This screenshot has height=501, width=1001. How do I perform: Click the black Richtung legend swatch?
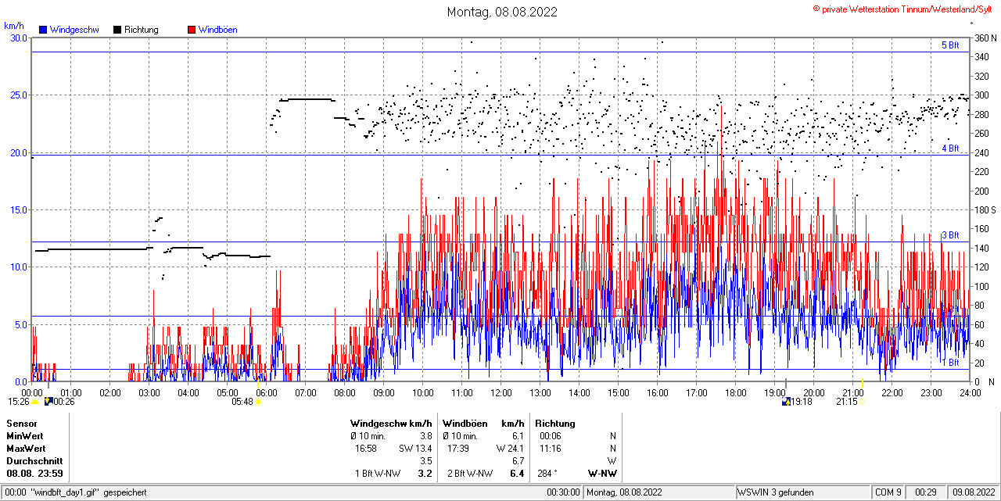(x=117, y=30)
